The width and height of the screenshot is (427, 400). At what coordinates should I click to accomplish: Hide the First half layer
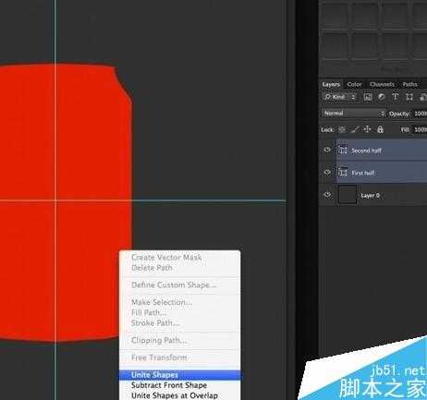click(x=327, y=173)
